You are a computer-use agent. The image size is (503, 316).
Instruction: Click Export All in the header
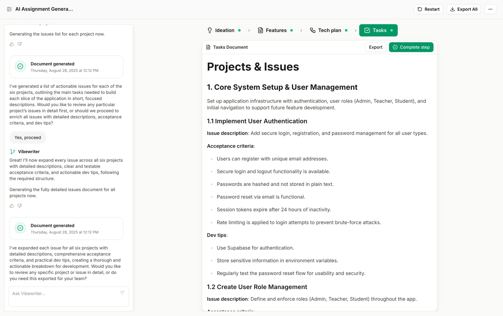[x=463, y=9]
